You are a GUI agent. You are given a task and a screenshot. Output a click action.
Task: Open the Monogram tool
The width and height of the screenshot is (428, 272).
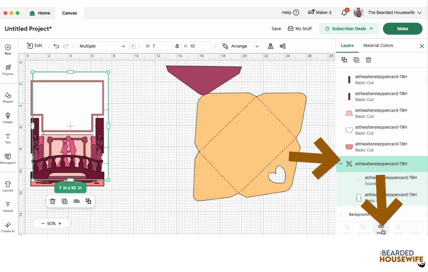(x=8, y=158)
